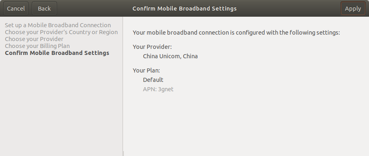Apply the mobile broadband settings
The height and width of the screenshot is (156, 369).
click(x=353, y=9)
